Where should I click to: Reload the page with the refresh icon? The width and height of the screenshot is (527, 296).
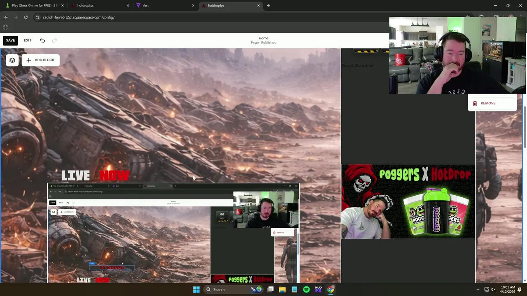pyautogui.click(x=26, y=17)
